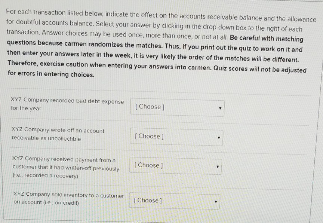Image resolution: width=323 pixels, height=223 pixels.
Task: Open the dropdown for the recovery transaction
Action: [175, 165]
